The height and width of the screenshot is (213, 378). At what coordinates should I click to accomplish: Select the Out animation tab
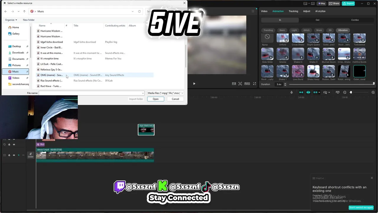click(x=317, y=20)
